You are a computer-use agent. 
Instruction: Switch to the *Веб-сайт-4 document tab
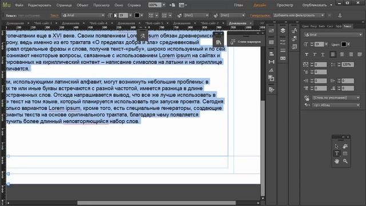click(x=99, y=23)
